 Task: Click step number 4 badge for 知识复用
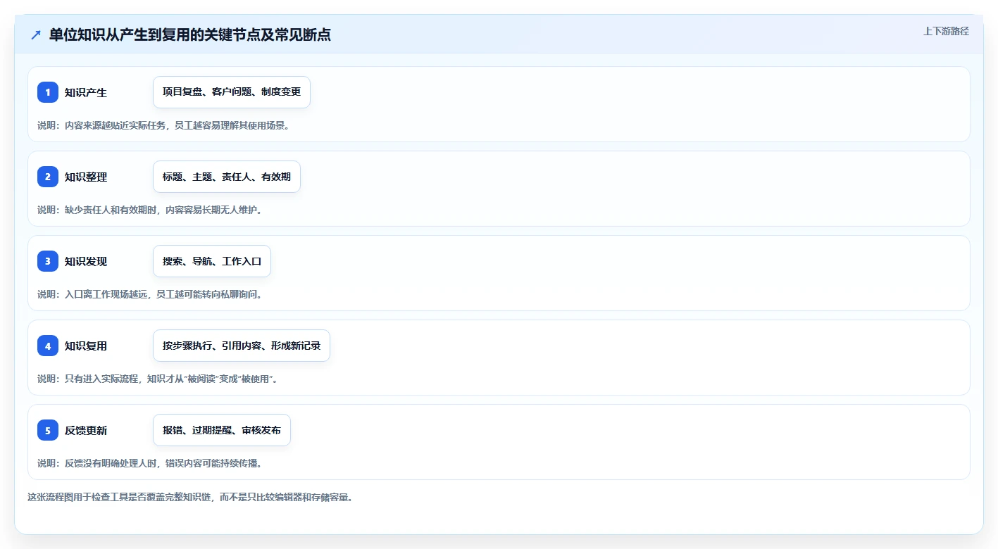coord(48,346)
